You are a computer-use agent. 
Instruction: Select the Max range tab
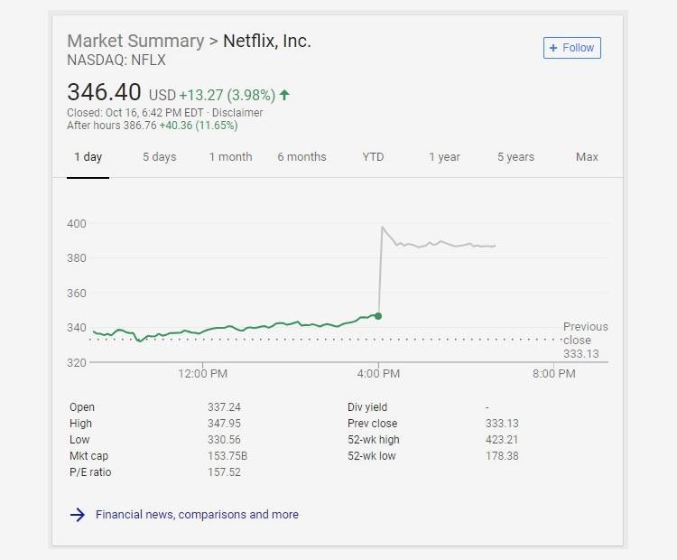587,157
